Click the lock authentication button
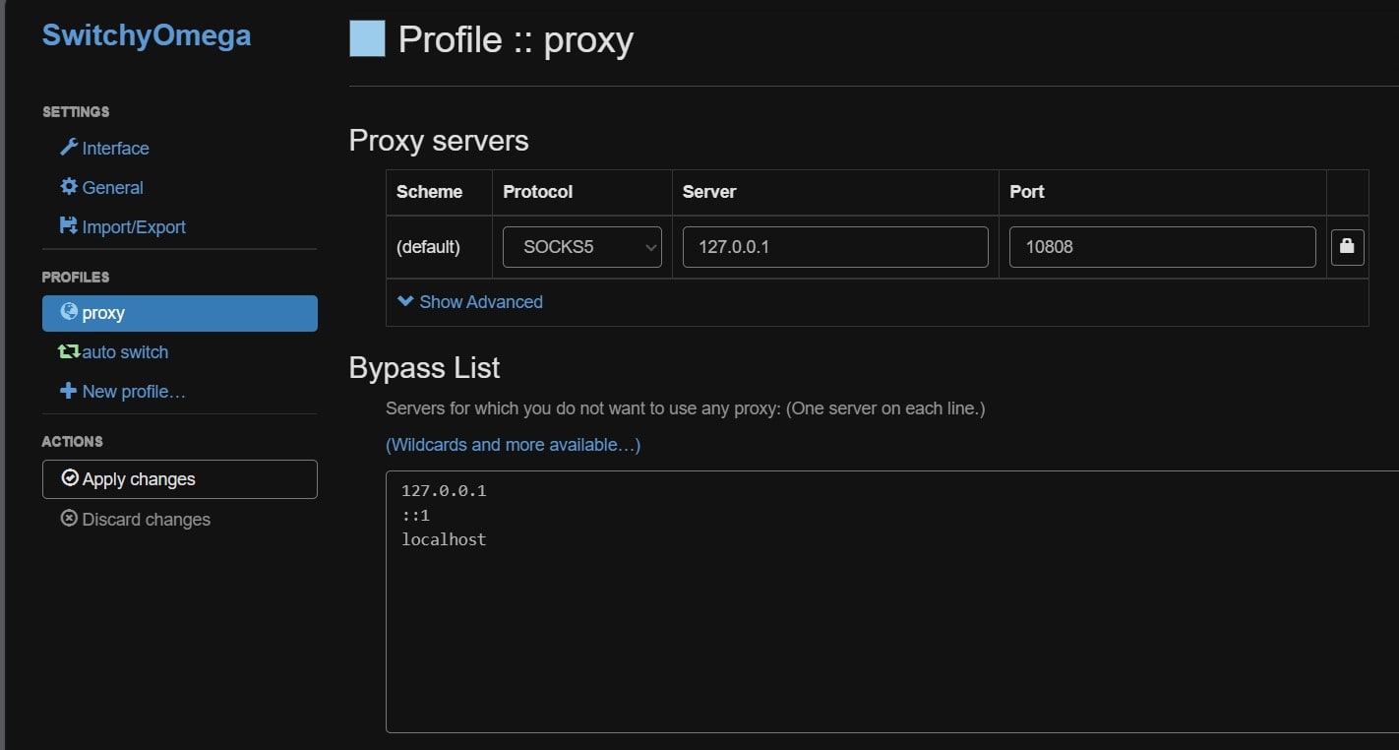The width and height of the screenshot is (1399, 750). tap(1347, 247)
